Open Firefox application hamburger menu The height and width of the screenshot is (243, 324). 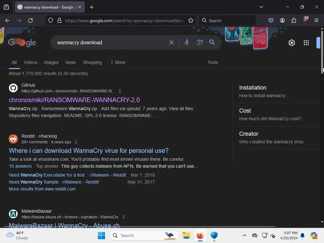point(316,20)
